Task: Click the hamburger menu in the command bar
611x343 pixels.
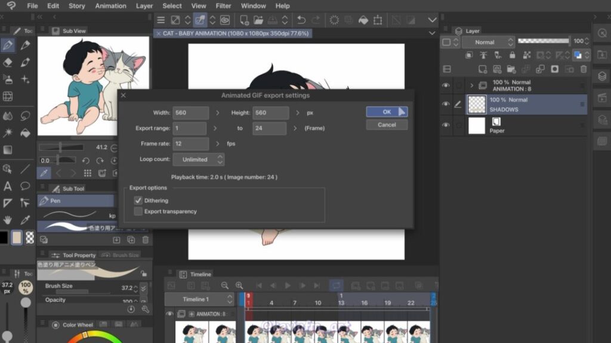Action: [x=161, y=20]
